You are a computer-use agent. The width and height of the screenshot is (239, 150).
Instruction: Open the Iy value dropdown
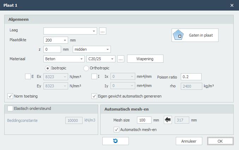pos(123,86)
